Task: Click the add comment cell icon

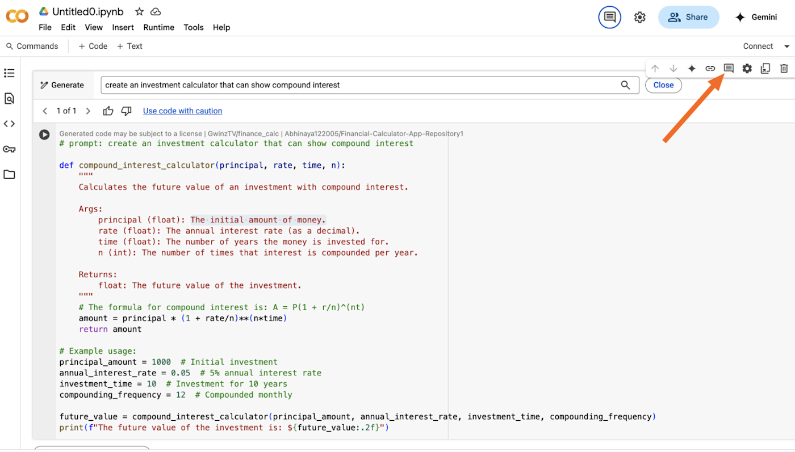Action: click(729, 69)
